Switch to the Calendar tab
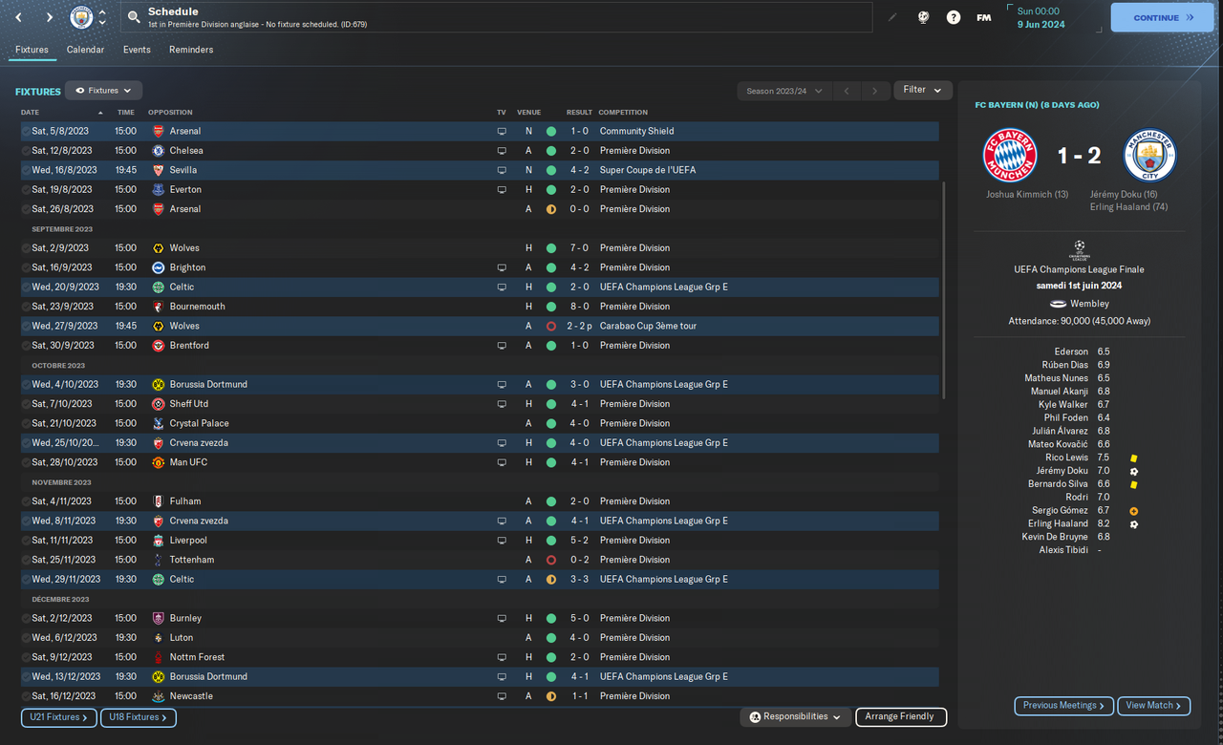Screen dimensions: 1223x745 pos(85,50)
